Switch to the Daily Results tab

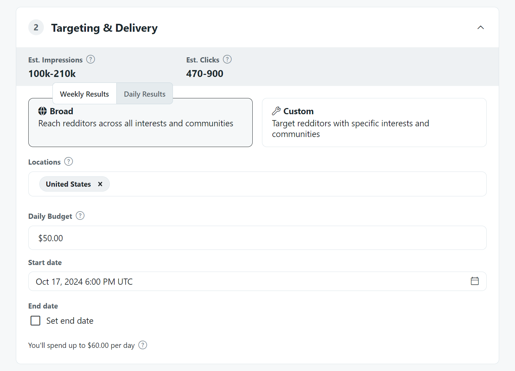(x=145, y=94)
